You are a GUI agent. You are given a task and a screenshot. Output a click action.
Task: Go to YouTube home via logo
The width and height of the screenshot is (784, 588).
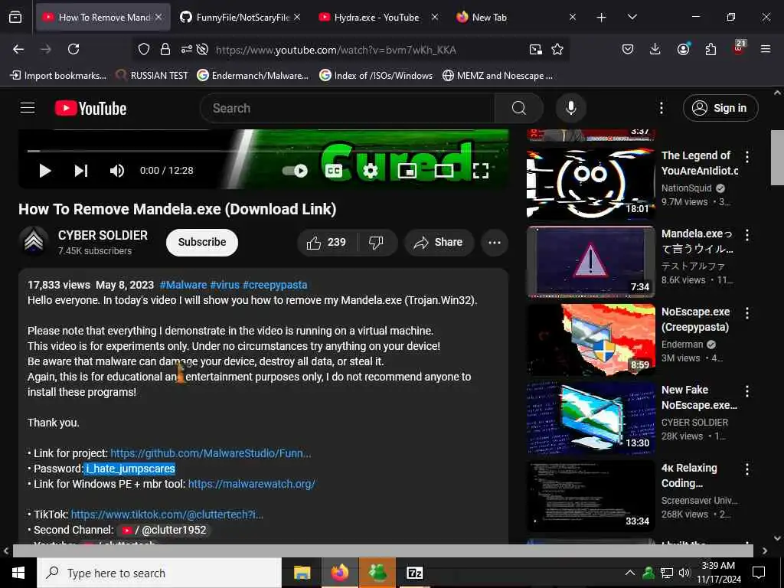[x=90, y=108]
